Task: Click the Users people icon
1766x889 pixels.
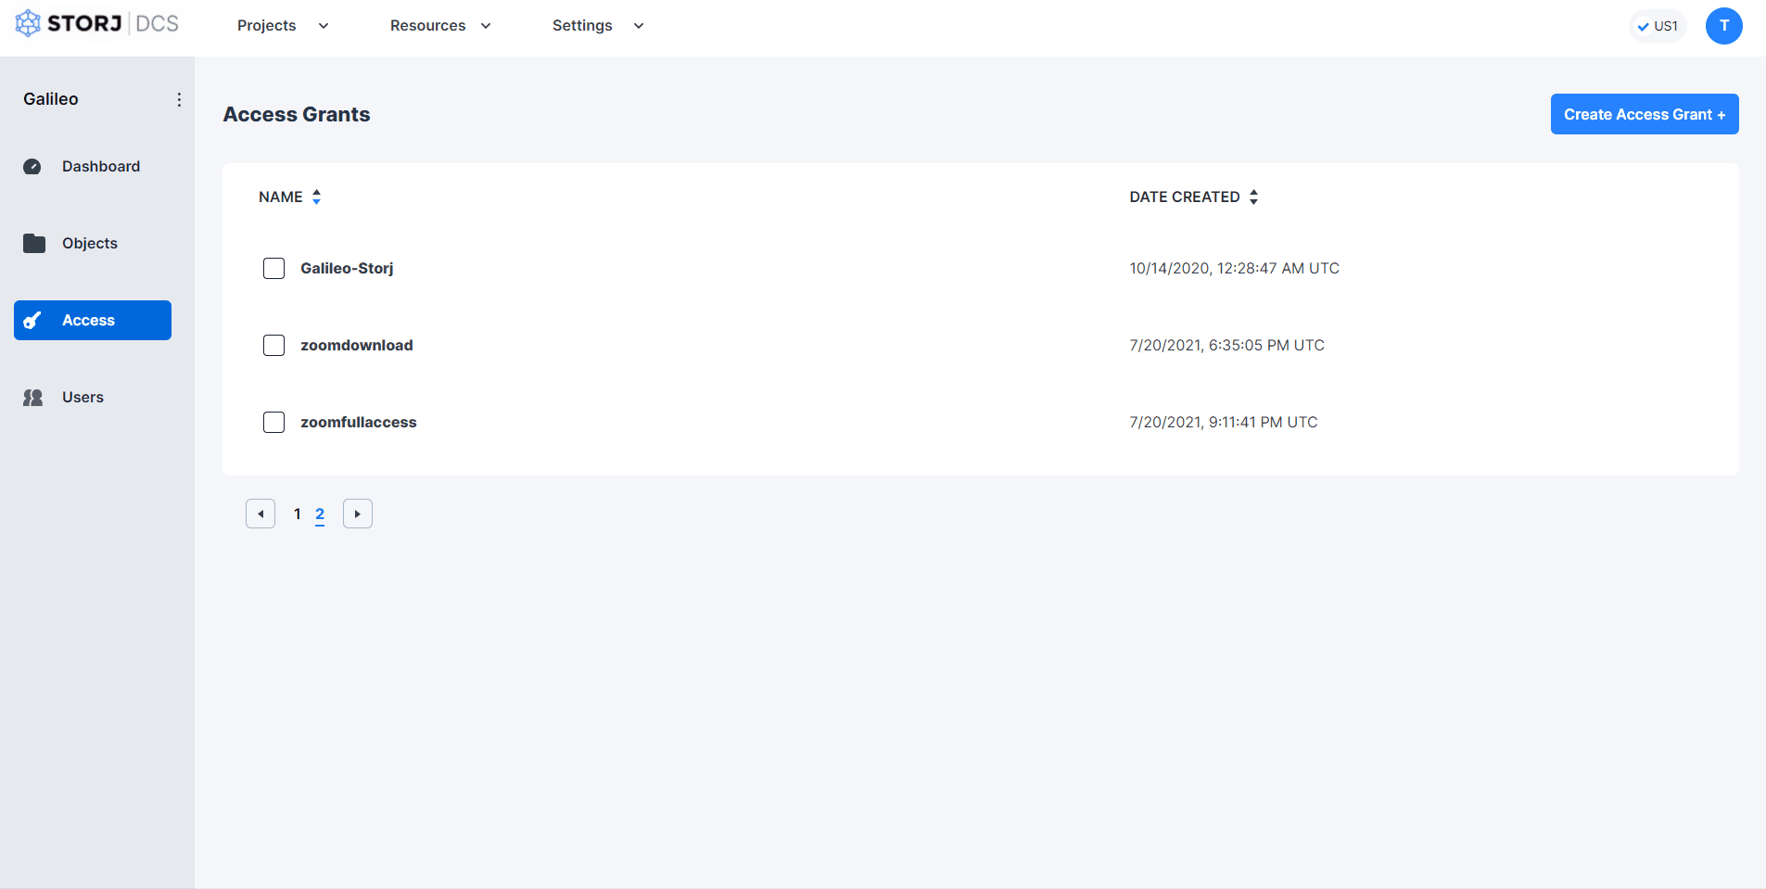Action: tap(33, 398)
